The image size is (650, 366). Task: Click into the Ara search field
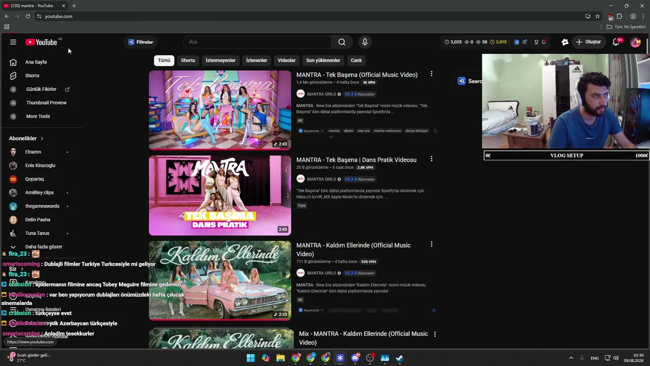[x=257, y=42]
